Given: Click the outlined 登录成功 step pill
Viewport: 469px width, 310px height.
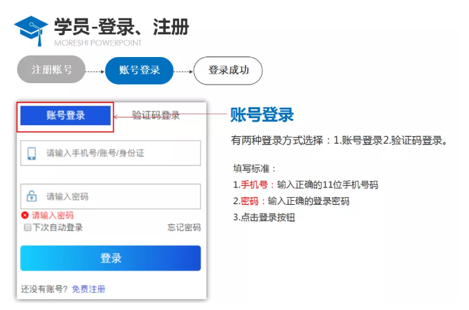Looking at the screenshot, I should [228, 71].
